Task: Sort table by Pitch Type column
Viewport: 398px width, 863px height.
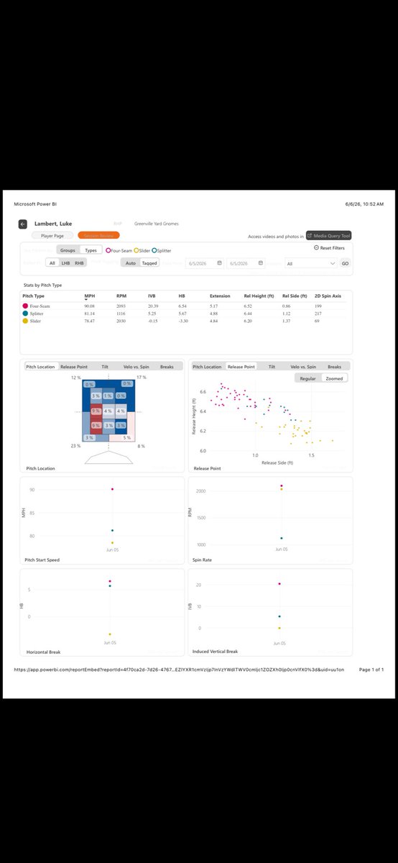Action: 34,296
